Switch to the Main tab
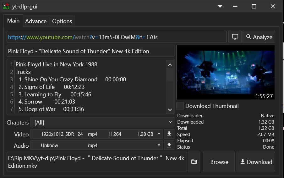The width and height of the screenshot is (284, 178). tap(14, 21)
